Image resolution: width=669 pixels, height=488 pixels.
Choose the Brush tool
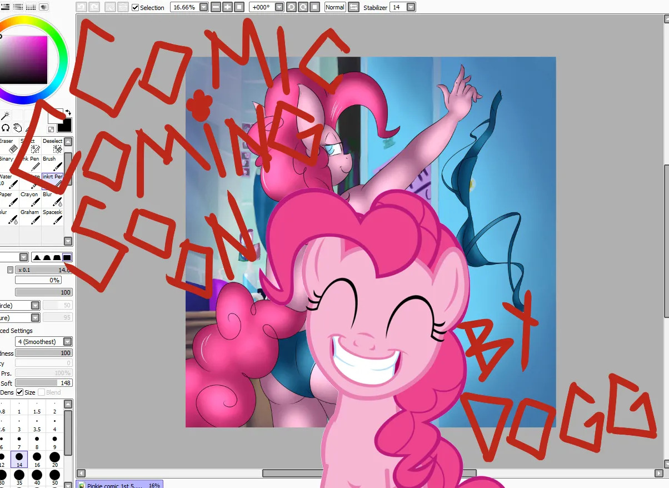pyautogui.click(x=53, y=163)
